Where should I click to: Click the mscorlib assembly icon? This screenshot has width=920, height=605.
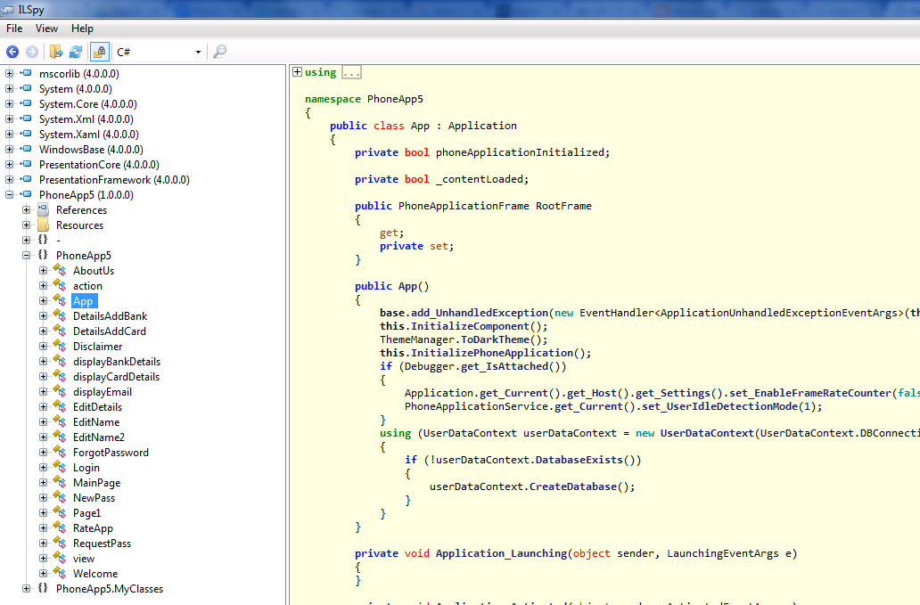pyautogui.click(x=27, y=73)
